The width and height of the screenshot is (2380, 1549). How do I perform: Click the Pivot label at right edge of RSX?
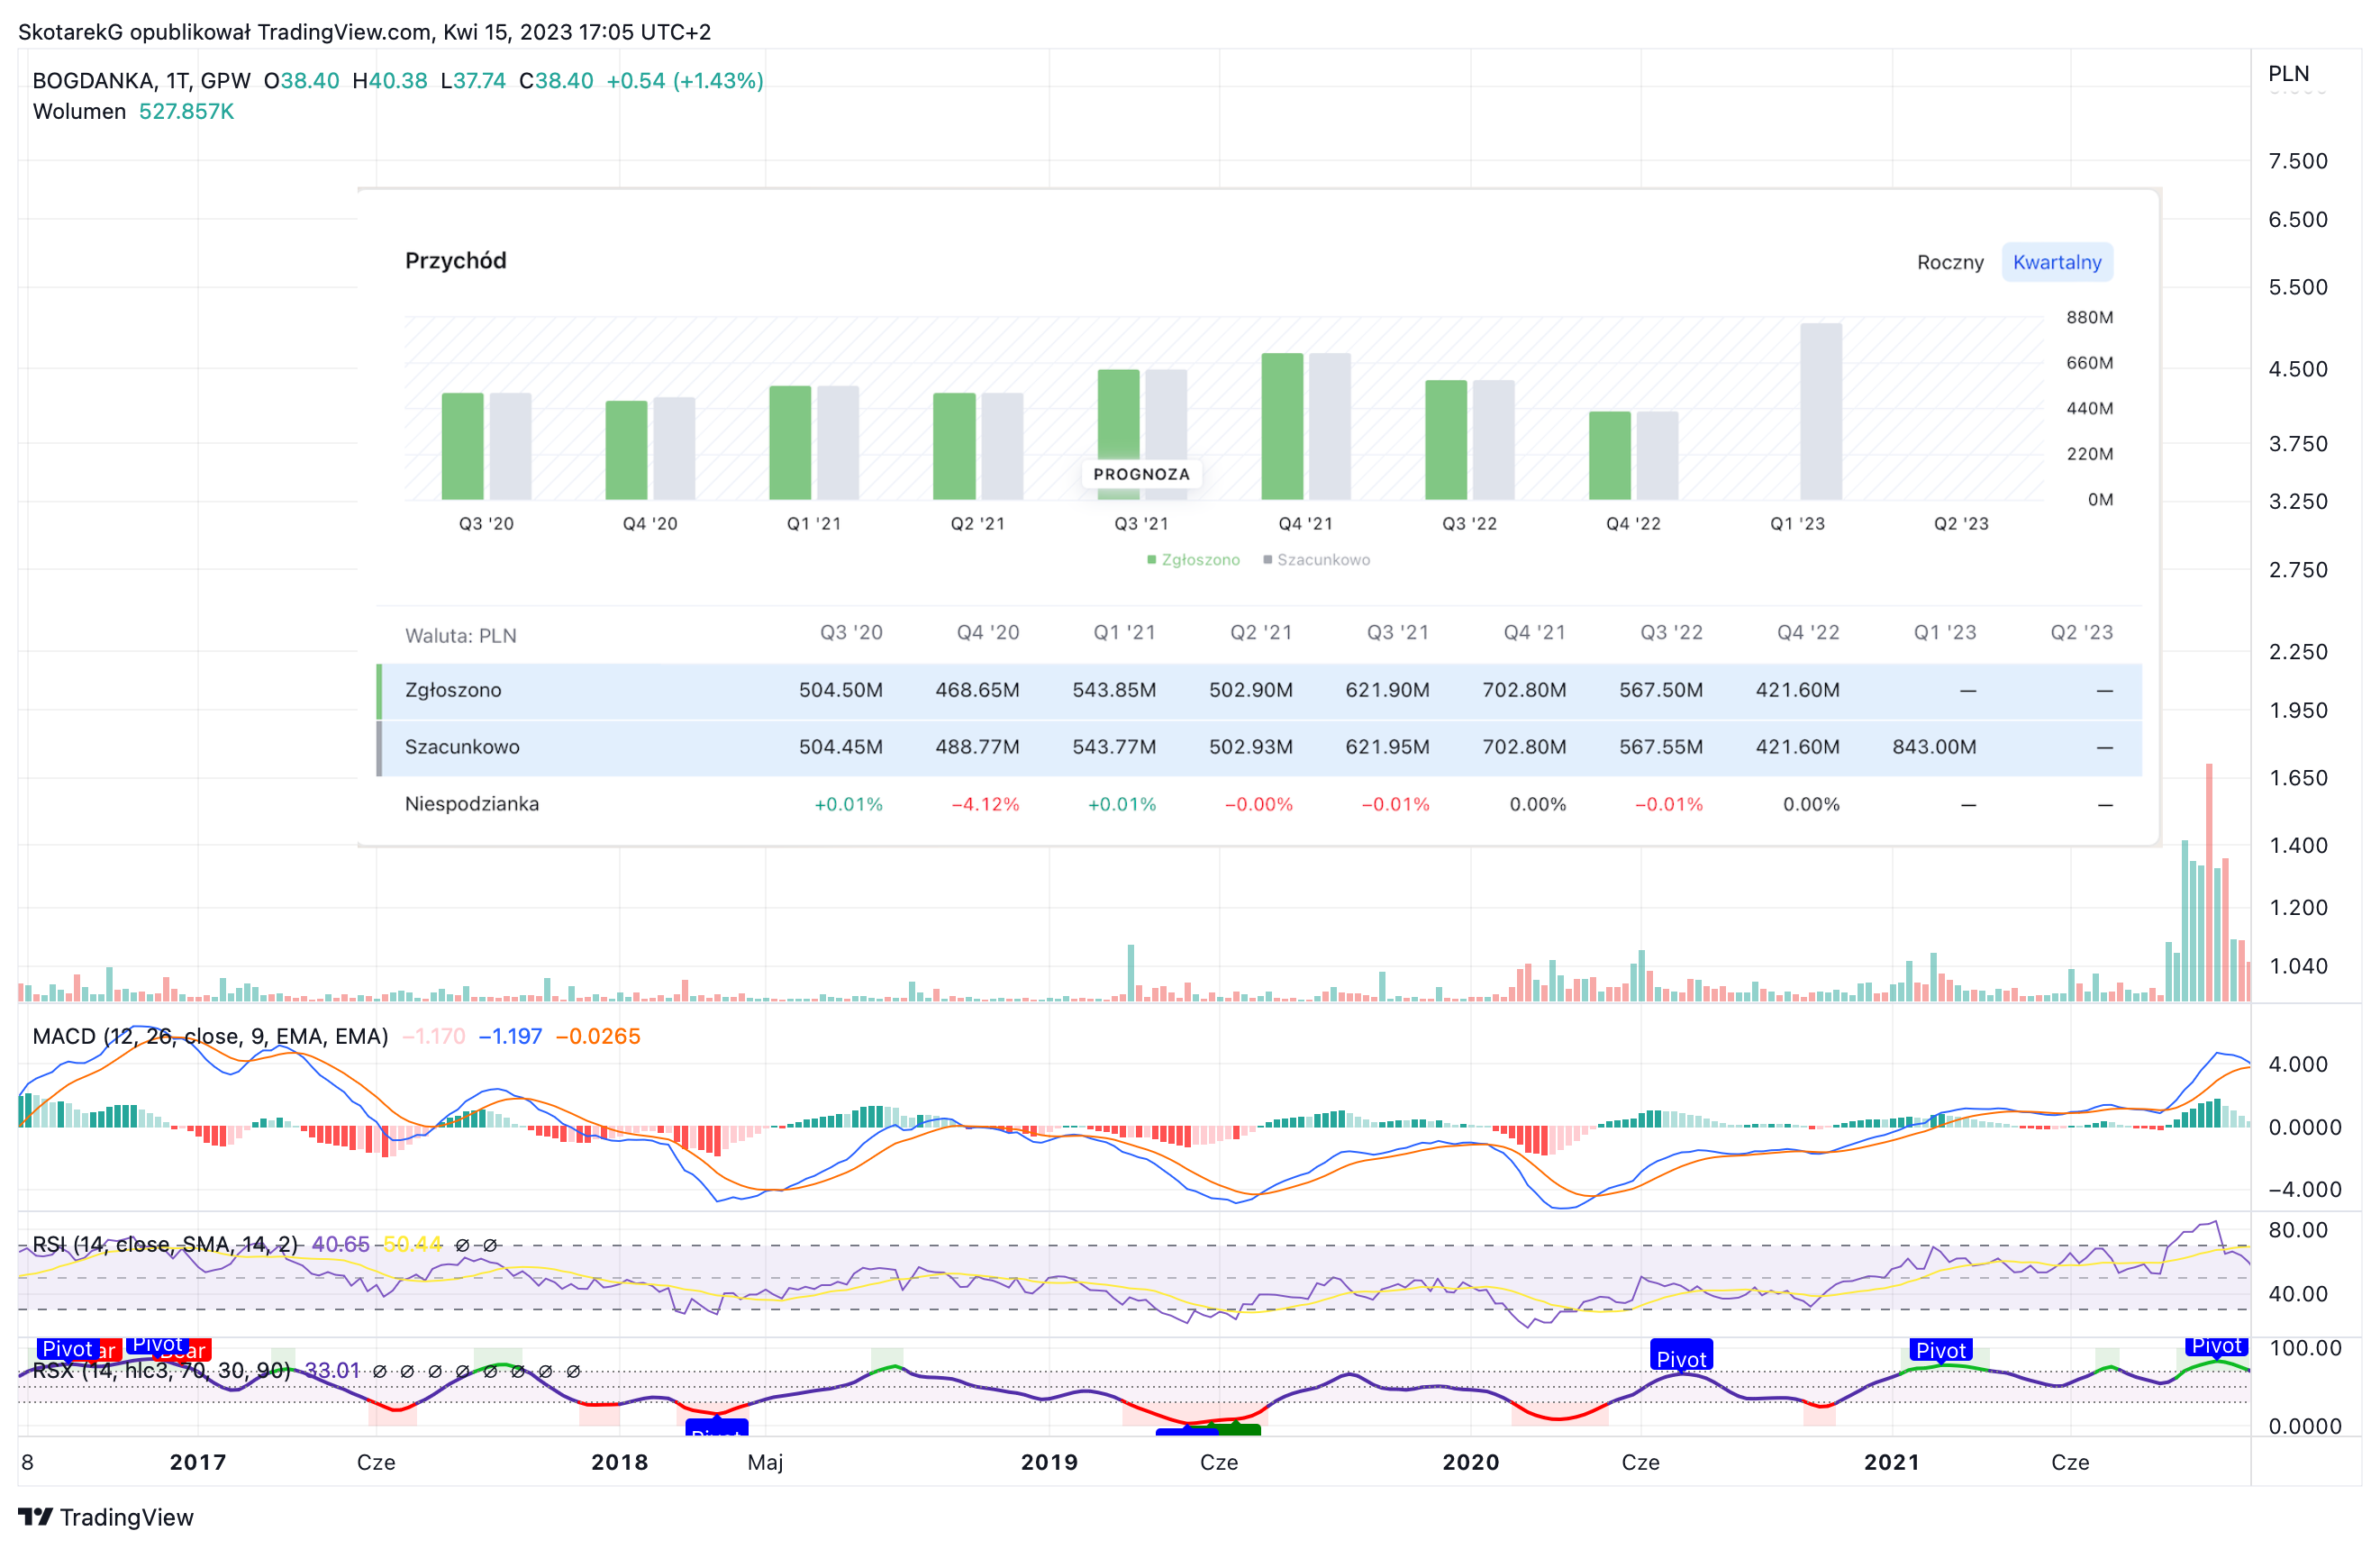[x=2216, y=1346]
